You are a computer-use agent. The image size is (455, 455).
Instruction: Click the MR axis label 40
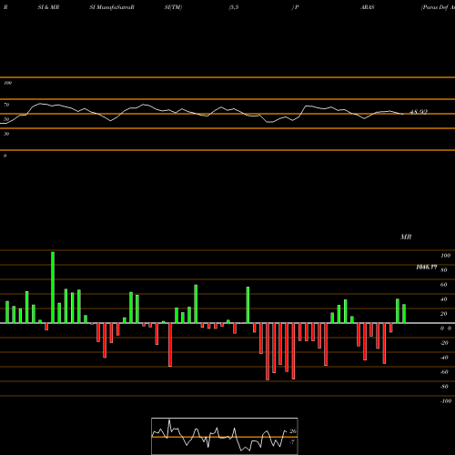click(444, 299)
